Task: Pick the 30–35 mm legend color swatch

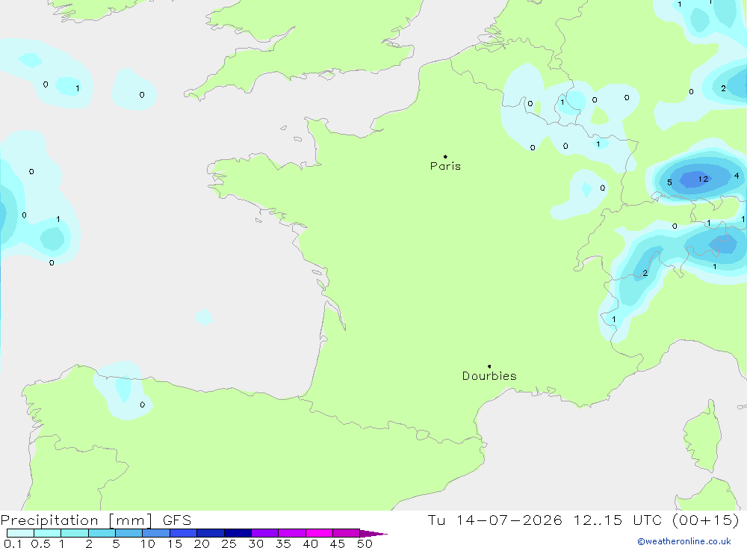Action: (x=264, y=533)
